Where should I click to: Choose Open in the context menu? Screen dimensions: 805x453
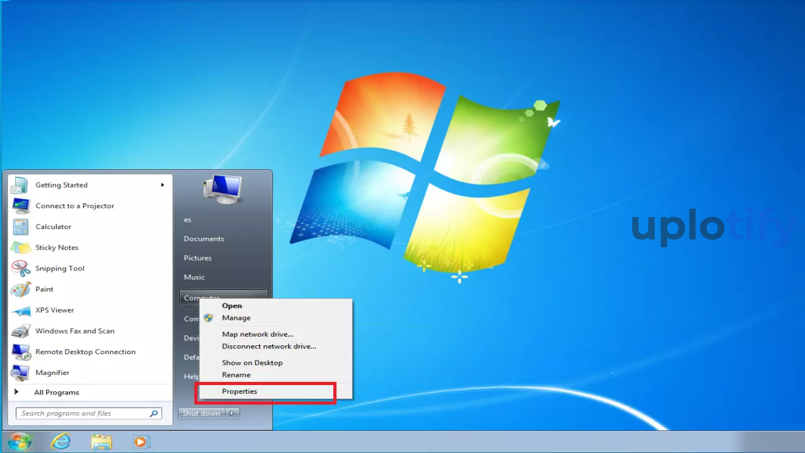[232, 306]
